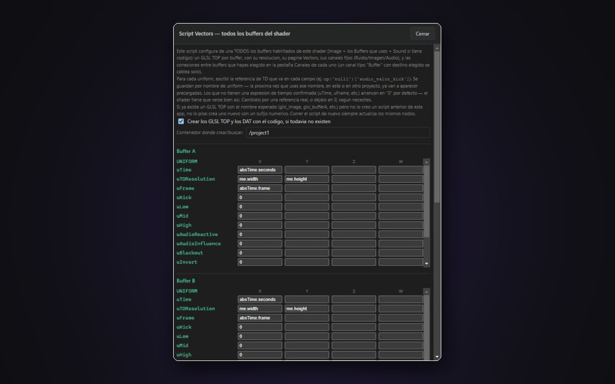Select Buffer A uBlackout X field
This screenshot has height=384, width=615.
tap(260, 253)
